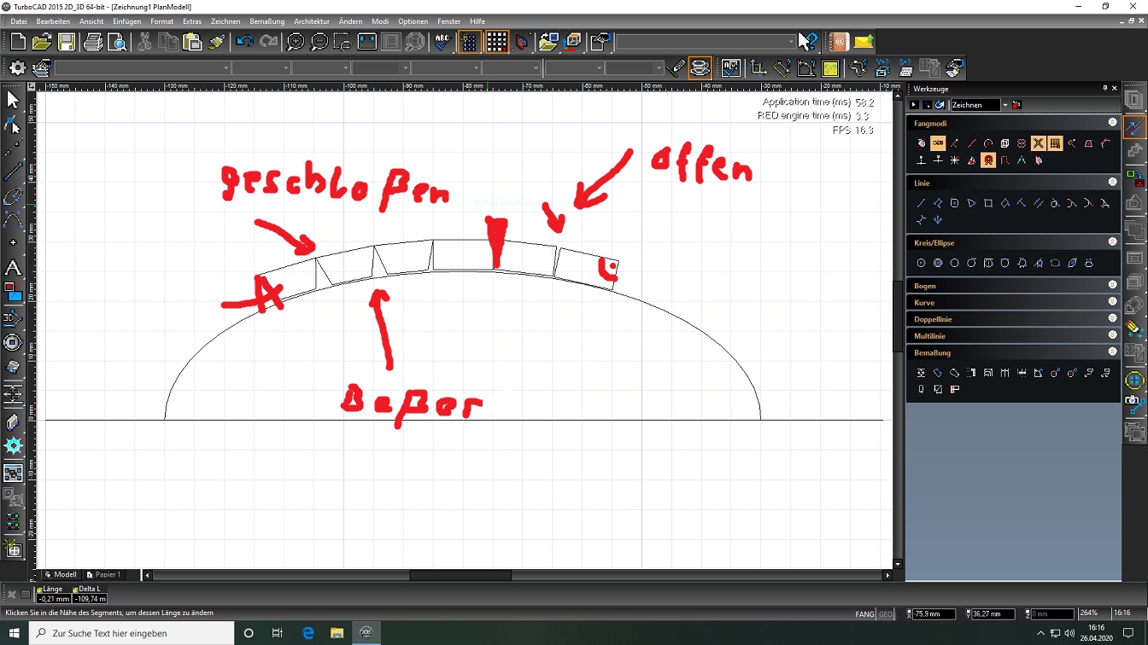Toggle the FANG snap indicator in status bar
Viewport: 1148px width, 645px height.
coord(864,614)
